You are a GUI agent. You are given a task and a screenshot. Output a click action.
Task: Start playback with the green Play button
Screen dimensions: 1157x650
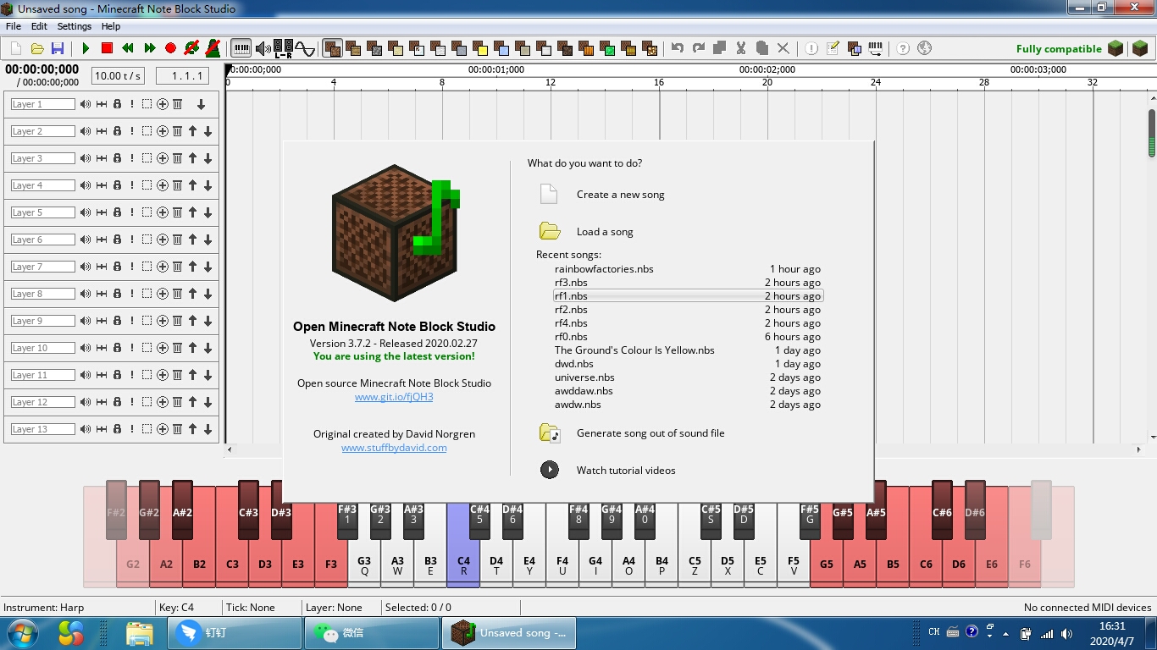coord(86,48)
